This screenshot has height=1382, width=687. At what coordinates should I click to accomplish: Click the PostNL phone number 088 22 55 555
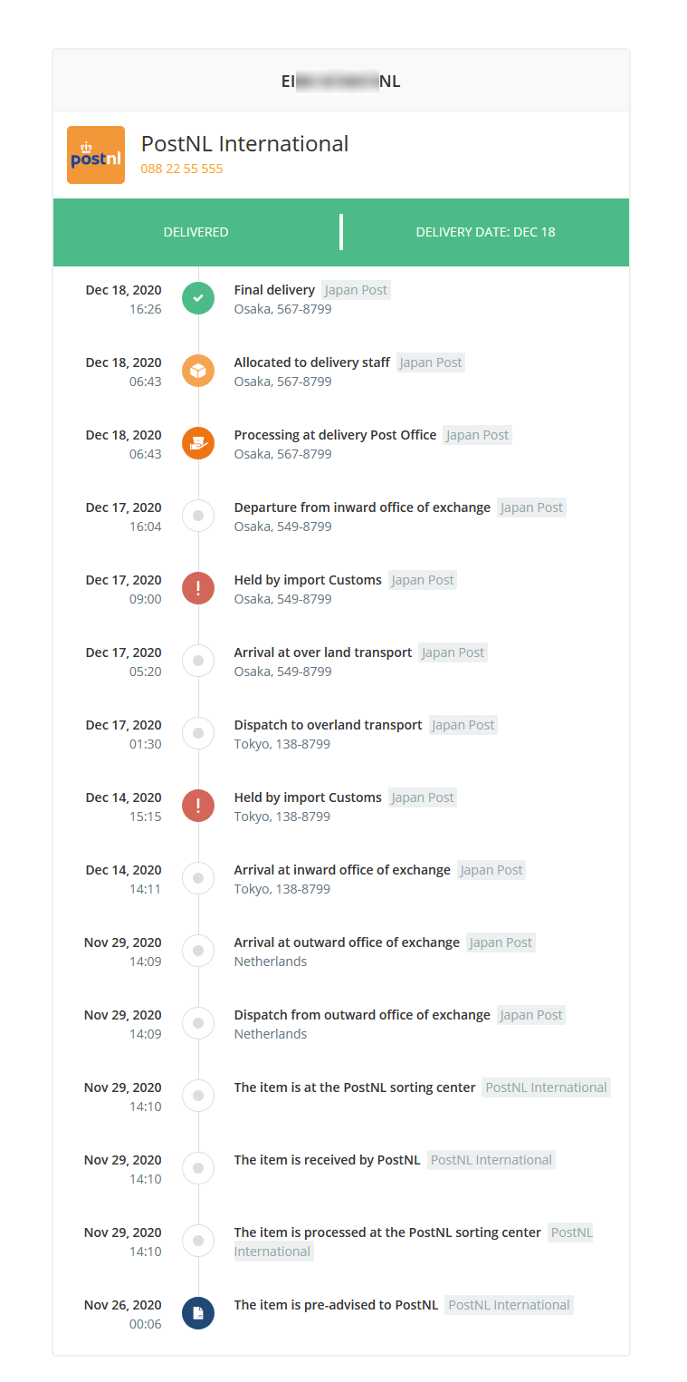(182, 169)
